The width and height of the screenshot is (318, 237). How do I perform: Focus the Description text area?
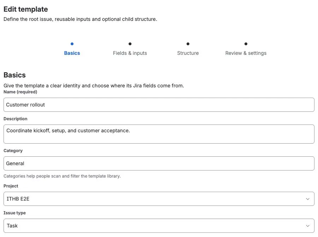click(x=159, y=134)
